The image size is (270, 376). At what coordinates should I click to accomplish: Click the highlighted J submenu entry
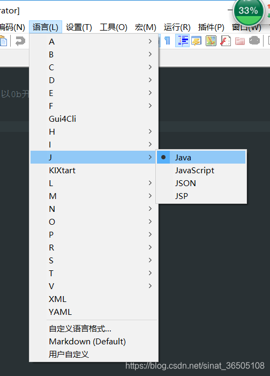(x=94, y=157)
